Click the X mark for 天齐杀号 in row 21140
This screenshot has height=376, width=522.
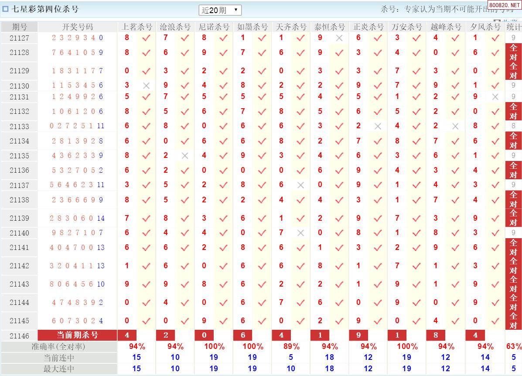point(300,233)
